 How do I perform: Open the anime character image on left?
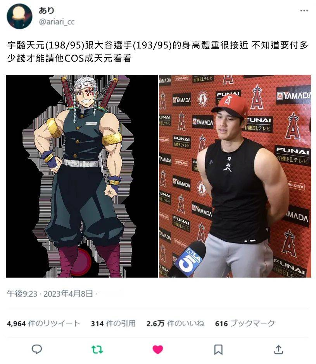pyautogui.click(x=82, y=176)
